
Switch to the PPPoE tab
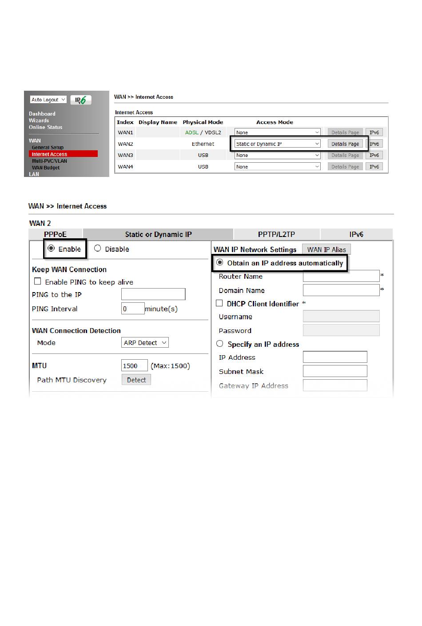[x=56, y=234]
